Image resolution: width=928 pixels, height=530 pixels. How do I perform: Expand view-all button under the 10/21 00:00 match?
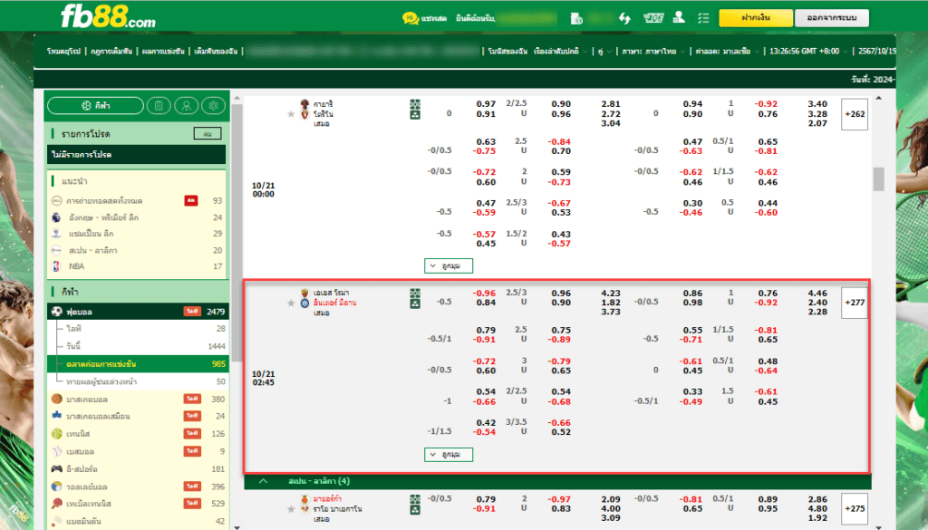tap(449, 266)
